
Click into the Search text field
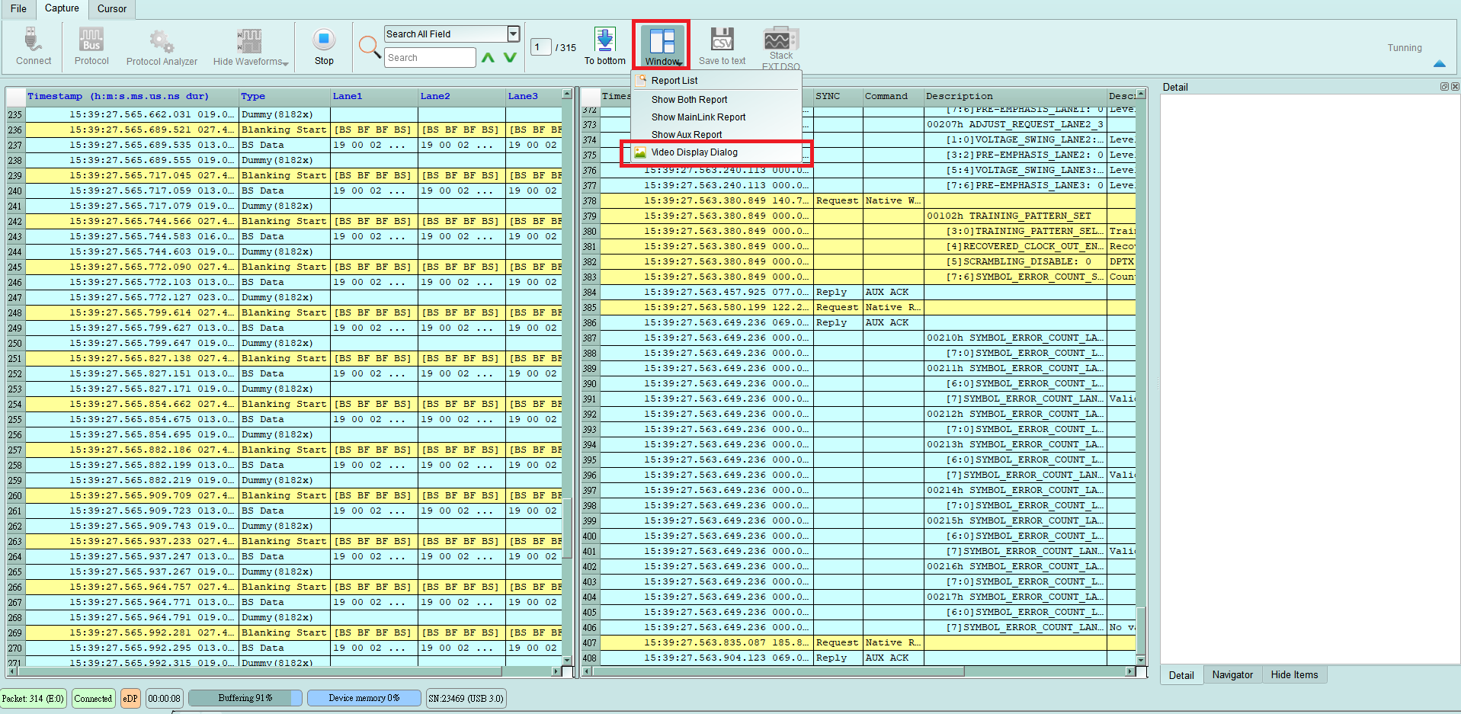click(430, 57)
